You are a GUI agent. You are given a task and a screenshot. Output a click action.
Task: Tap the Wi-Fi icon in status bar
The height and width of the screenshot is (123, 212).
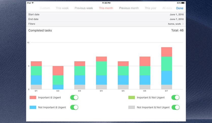click(33, 3)
